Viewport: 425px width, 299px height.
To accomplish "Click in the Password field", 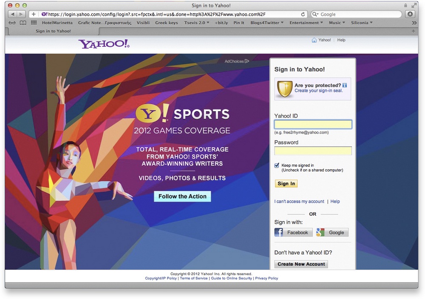I will (313, 151).
